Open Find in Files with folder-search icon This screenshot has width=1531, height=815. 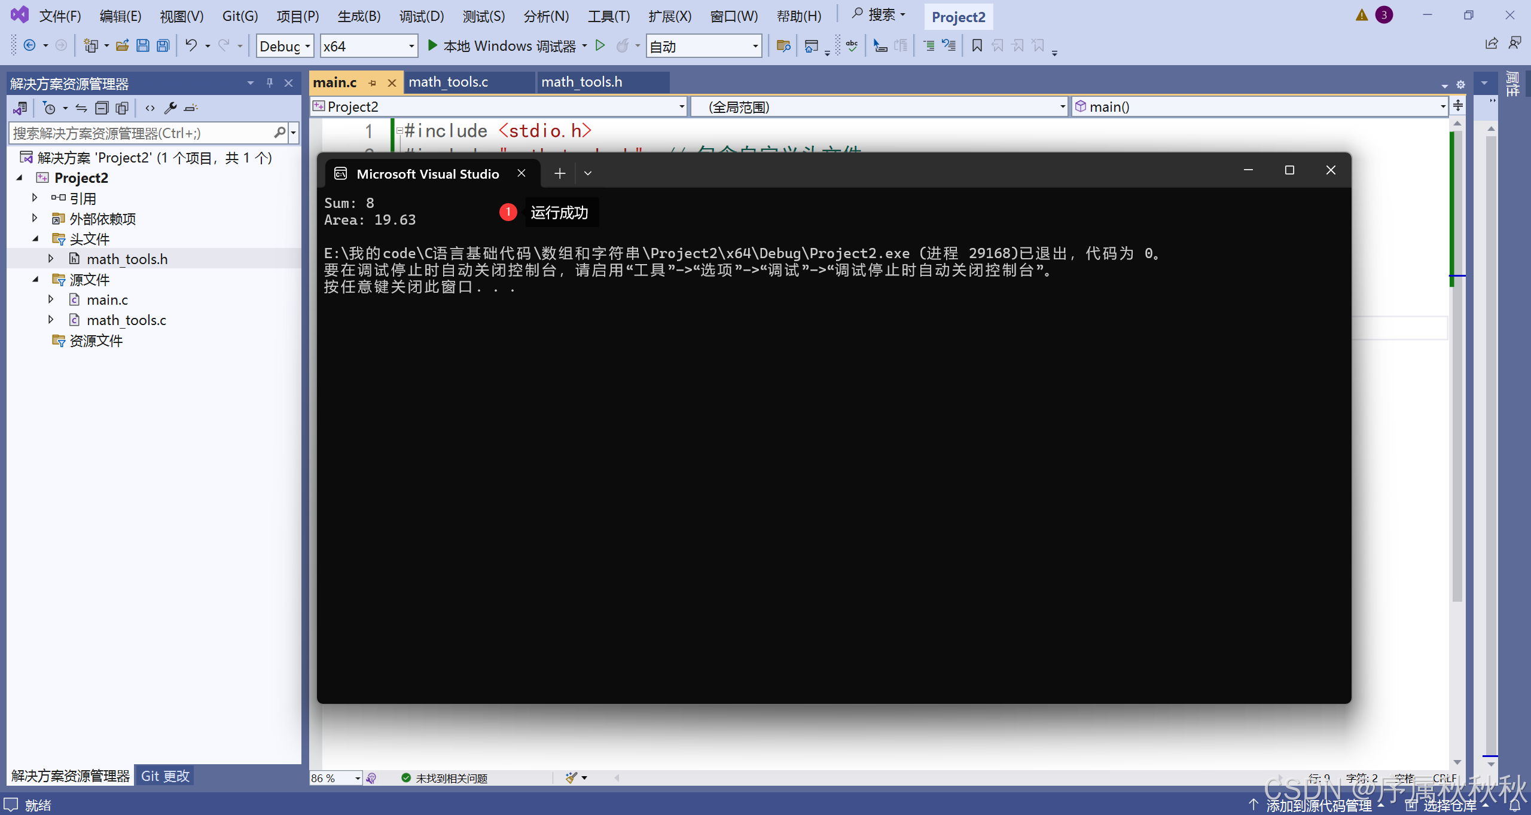[785, 45]
